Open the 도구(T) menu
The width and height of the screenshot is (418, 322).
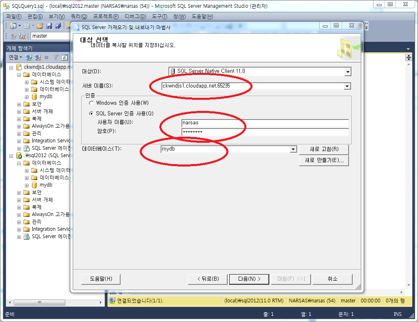pyautogui.click(x=159, y=16)
